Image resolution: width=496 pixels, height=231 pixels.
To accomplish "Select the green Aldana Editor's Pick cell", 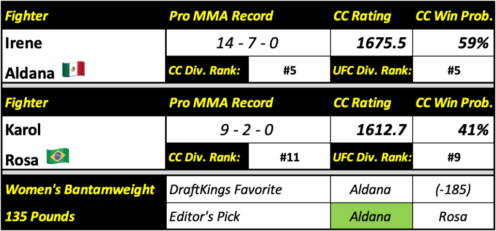I will click(371, 216).
